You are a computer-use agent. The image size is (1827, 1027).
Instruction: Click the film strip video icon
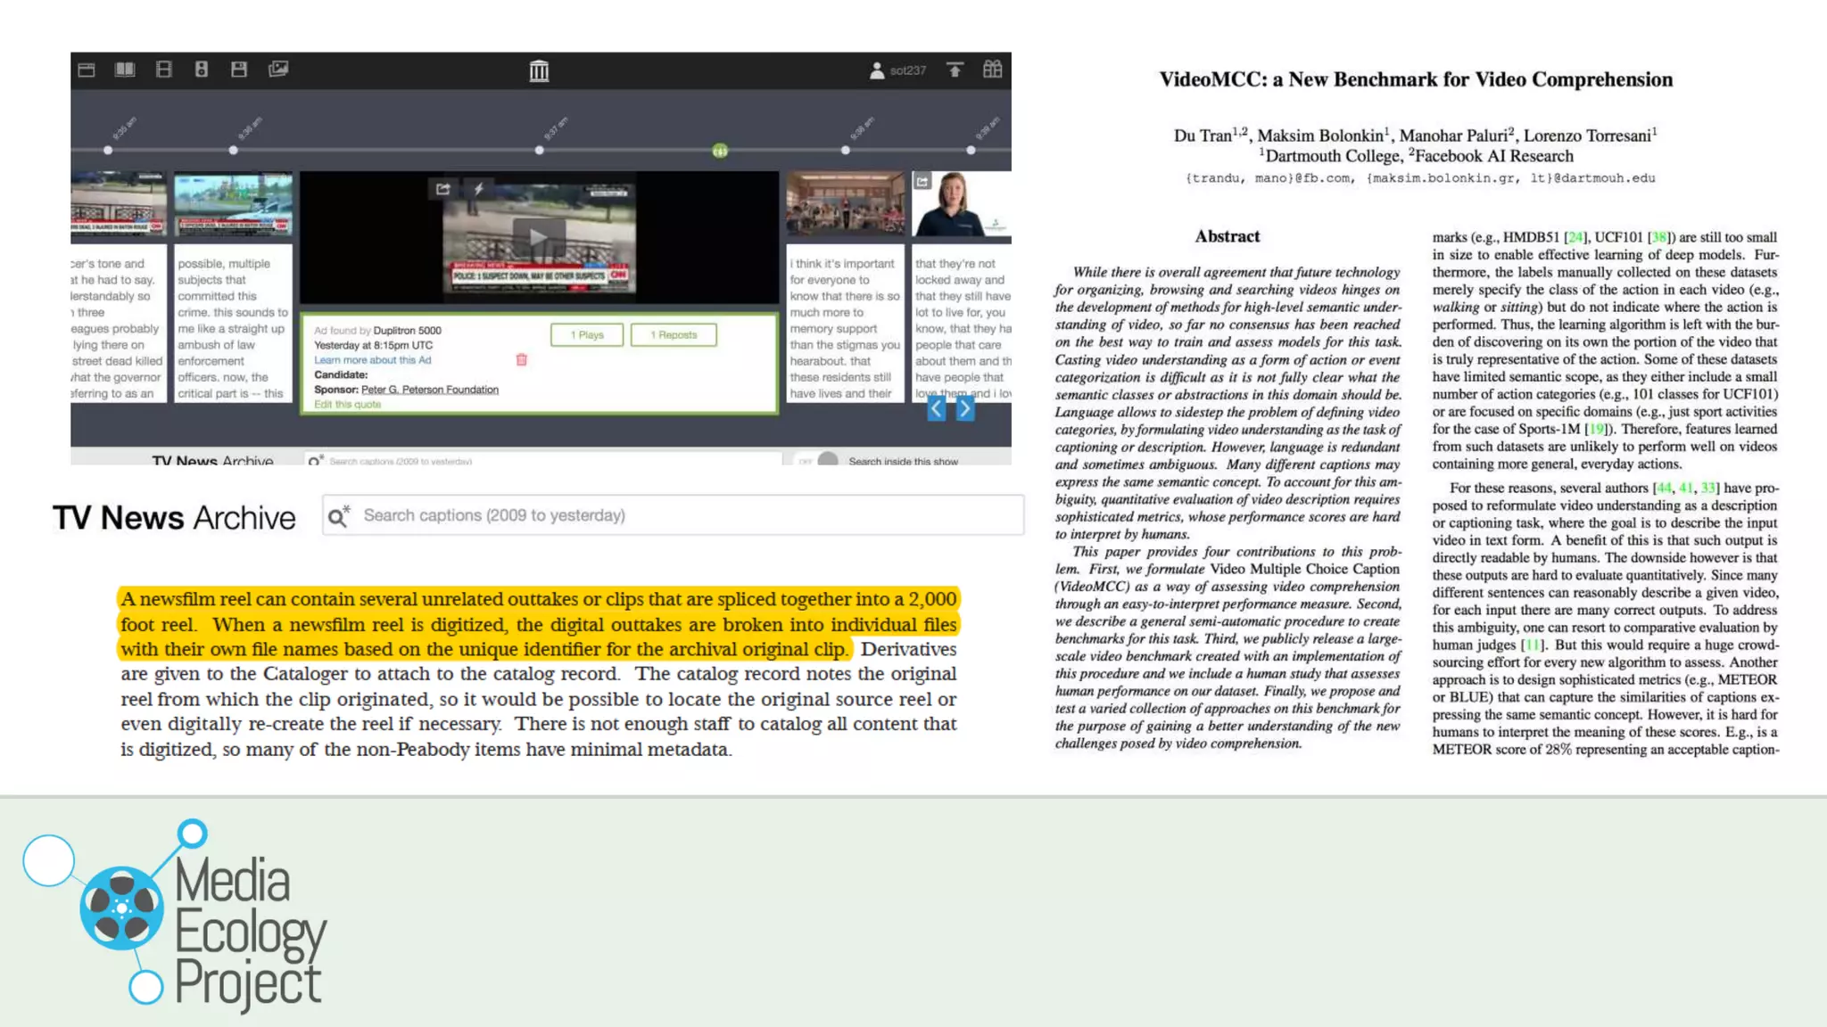click(163, 70)
